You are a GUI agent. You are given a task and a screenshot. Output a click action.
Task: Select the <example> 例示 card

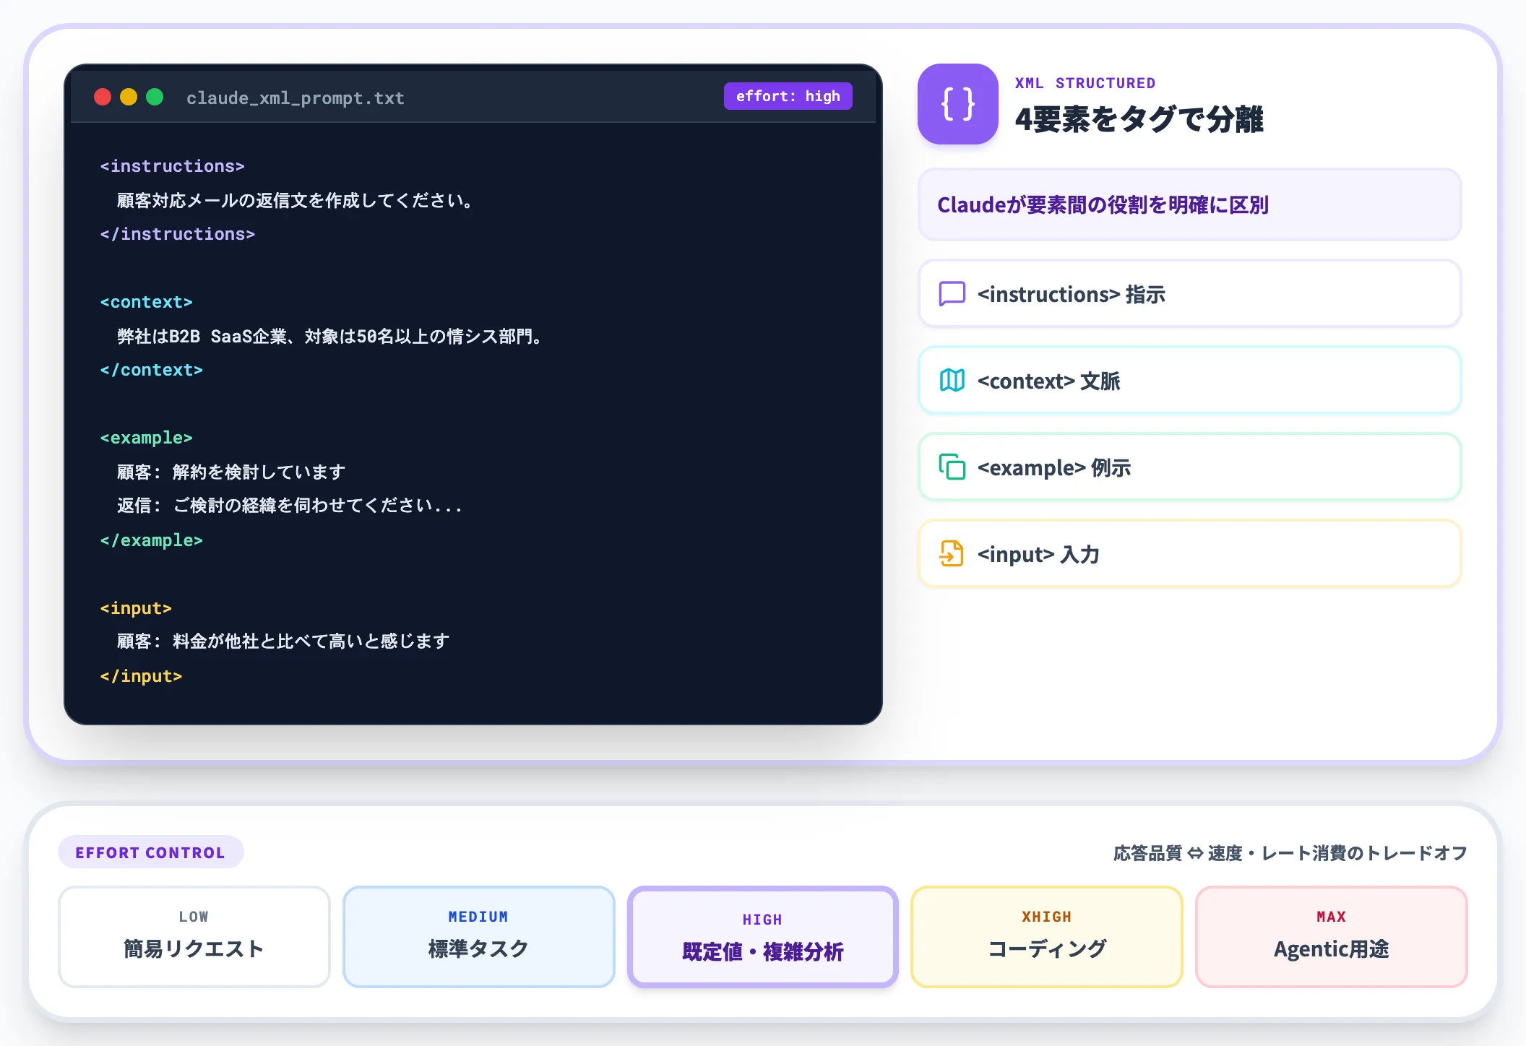pyautogui.click(x=1189, y=467)
